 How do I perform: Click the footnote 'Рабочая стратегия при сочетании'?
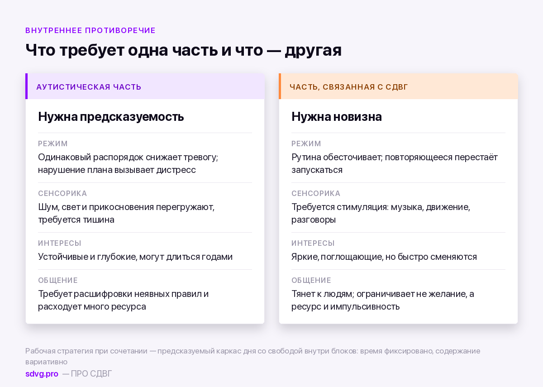[86, 351]
